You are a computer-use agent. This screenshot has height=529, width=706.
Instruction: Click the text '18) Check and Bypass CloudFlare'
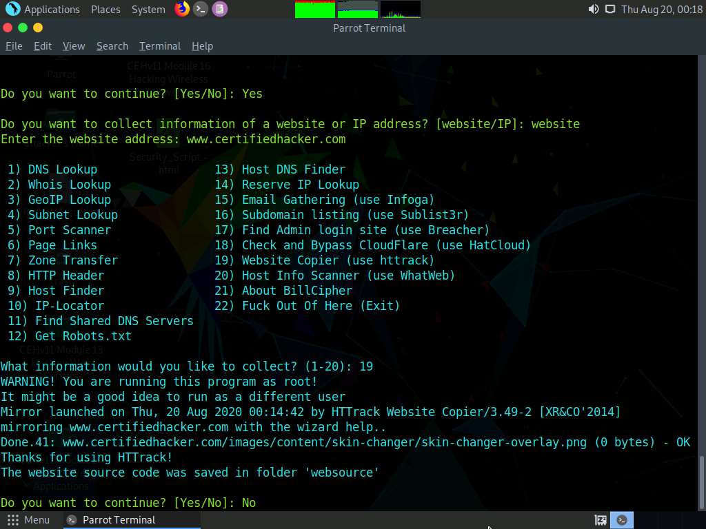pos(321,245)
